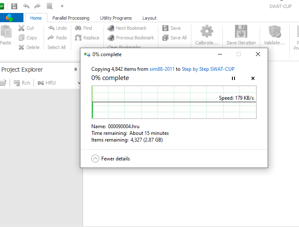This screenshot has height=227, width=299.
Task: Click the 'About 15 minutes' time remaining text
Action: (149, 133)
